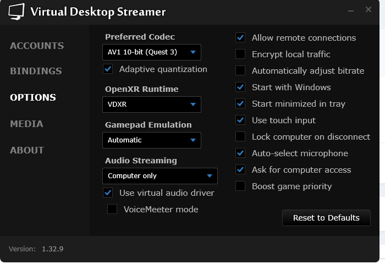Click the Audio Streaming heading
The image size is (385, 264).
[x=141, y=161]
